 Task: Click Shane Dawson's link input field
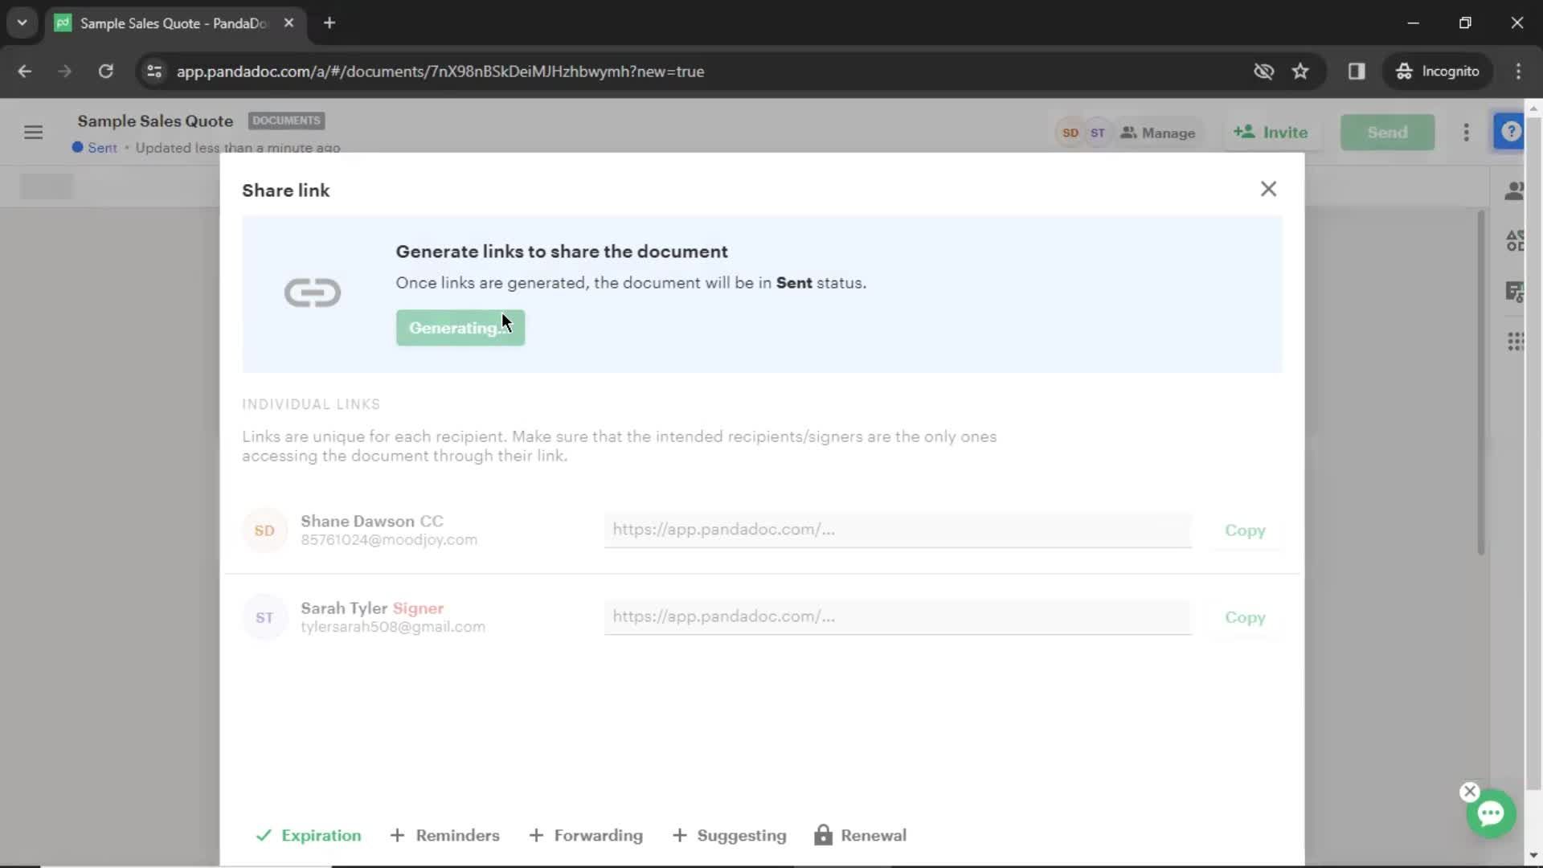pyautogui.click(x=897, y=529)
